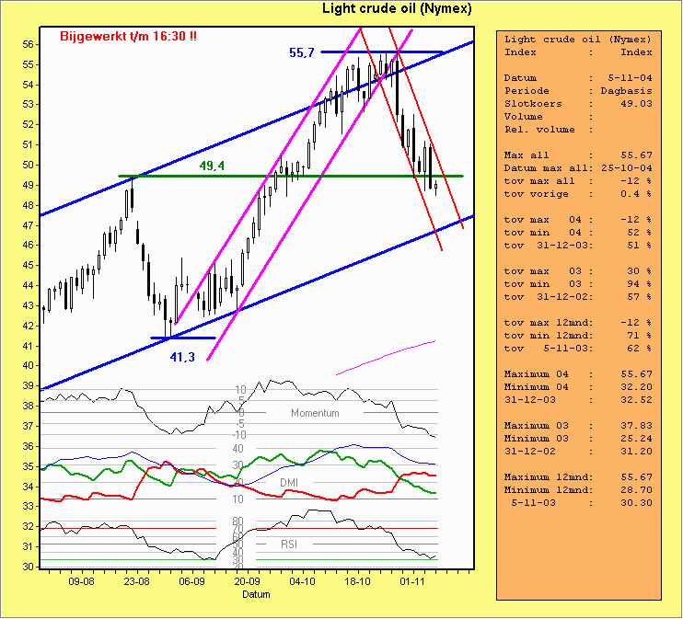This screenshot has width=683, height=619.
Task: Click the 09-08 date tick label
Action: point(82,582)
